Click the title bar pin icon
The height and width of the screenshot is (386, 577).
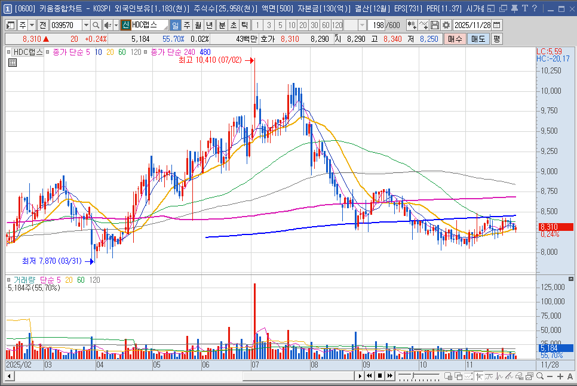[x=514, y=8]
